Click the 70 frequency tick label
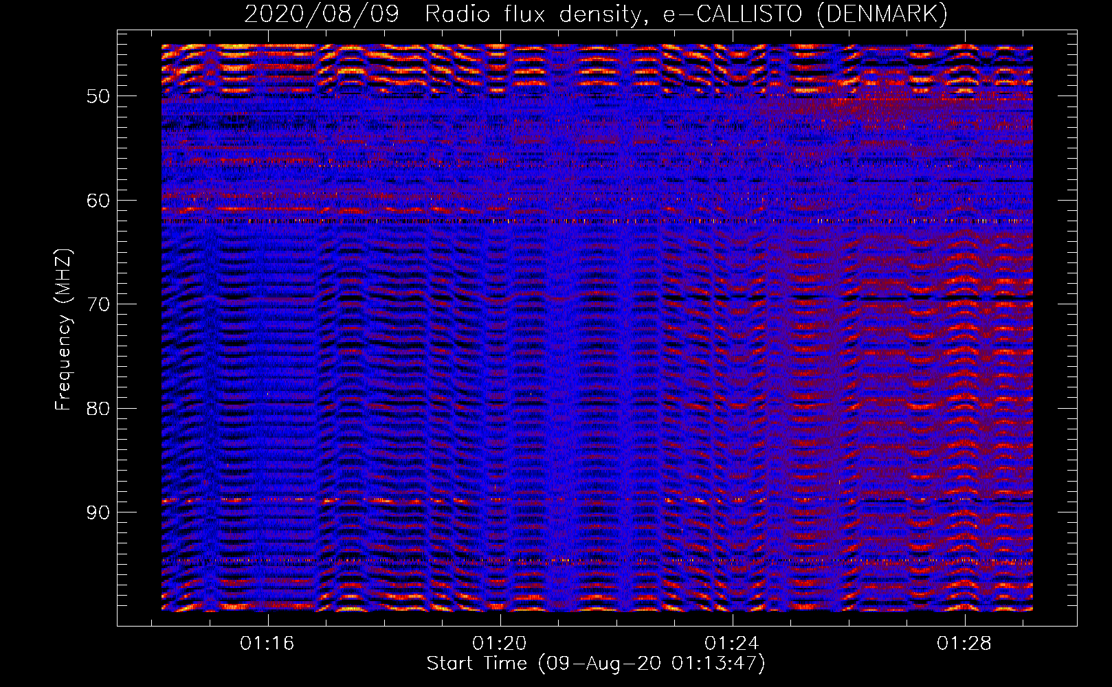This screenshot has width=1112, height=687. point(98,304)
